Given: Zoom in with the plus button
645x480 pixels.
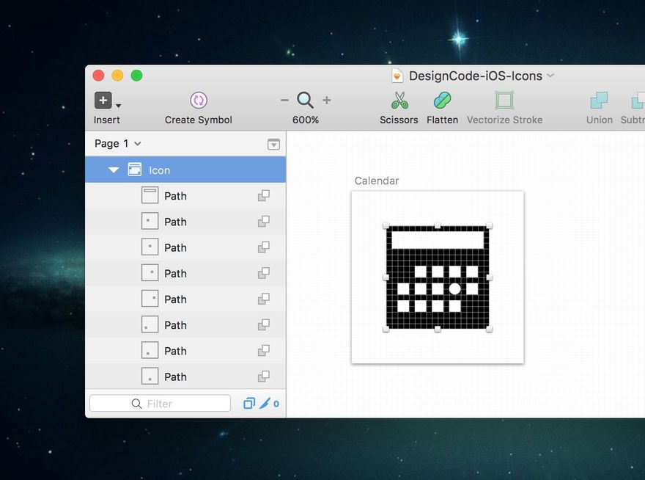Looking at the screenshot, I should [327, 100].
